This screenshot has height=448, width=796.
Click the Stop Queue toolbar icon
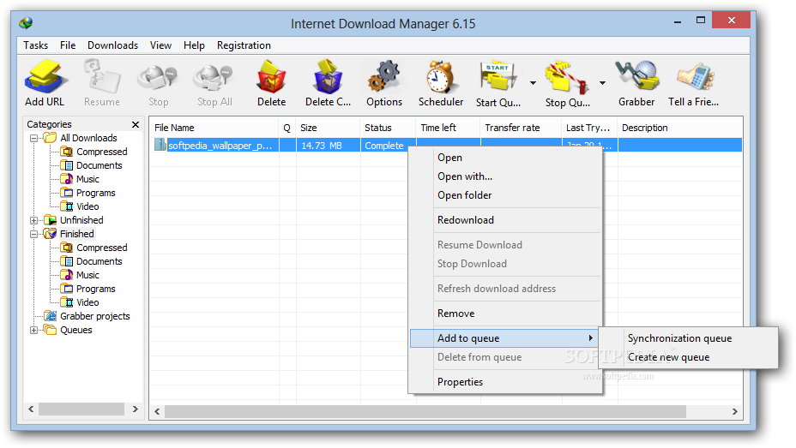pyautogui.click(x=567, y=77)
